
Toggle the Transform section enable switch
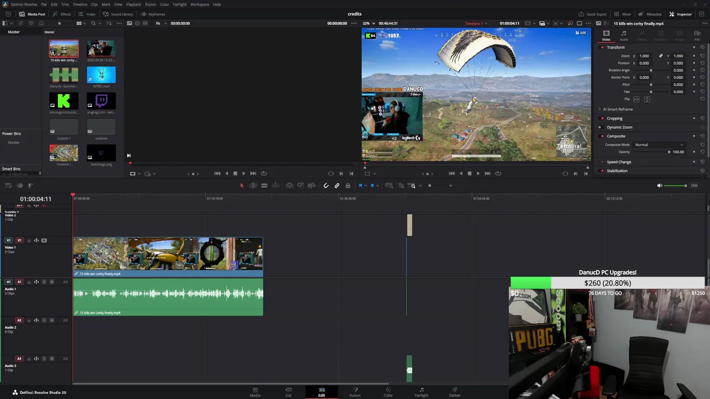tap(602, 47)
